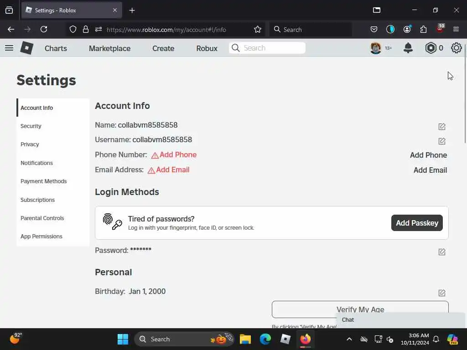This screenshot has width=467, height=350.
Task: Open the Pocket save icon
Action: (374, 30)
